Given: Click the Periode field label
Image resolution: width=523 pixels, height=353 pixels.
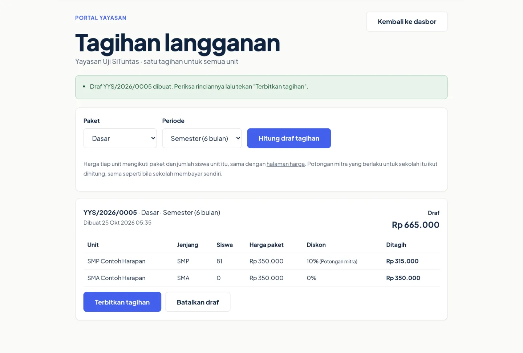Looking at the screenshot, I should (173, 121).
